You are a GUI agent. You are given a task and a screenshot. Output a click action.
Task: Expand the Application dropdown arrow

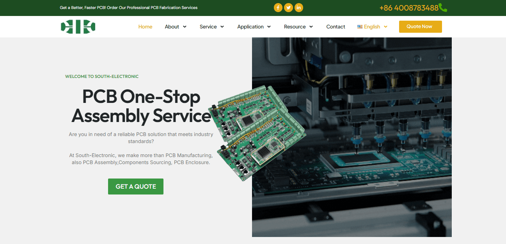pos(269,27)
